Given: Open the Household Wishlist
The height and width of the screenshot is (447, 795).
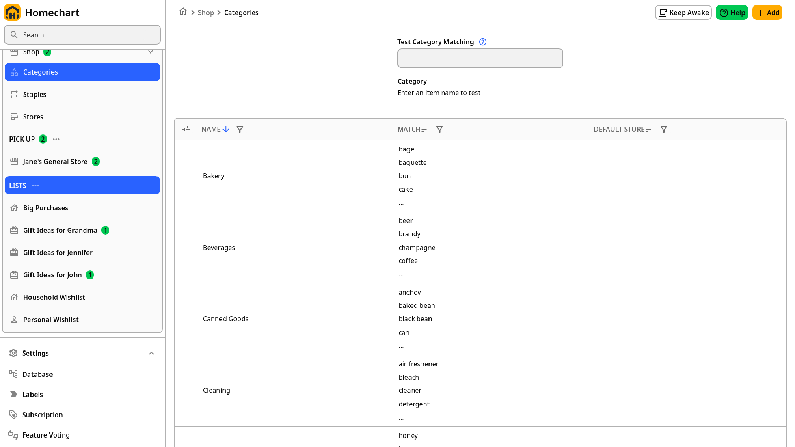Looking at the screenshot, I should 82,297.
